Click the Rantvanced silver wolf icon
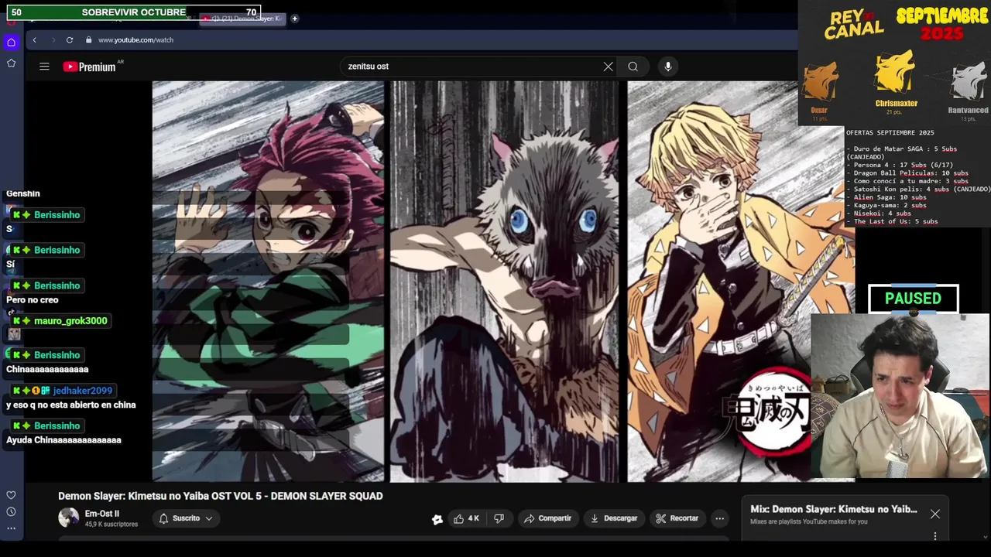This screenshot has height=557, width=991. pyautogui.click(x=968, y=82)
